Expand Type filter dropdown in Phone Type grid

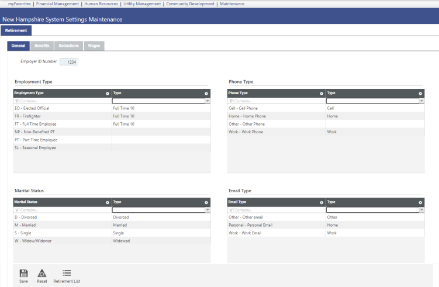(421, 101)
